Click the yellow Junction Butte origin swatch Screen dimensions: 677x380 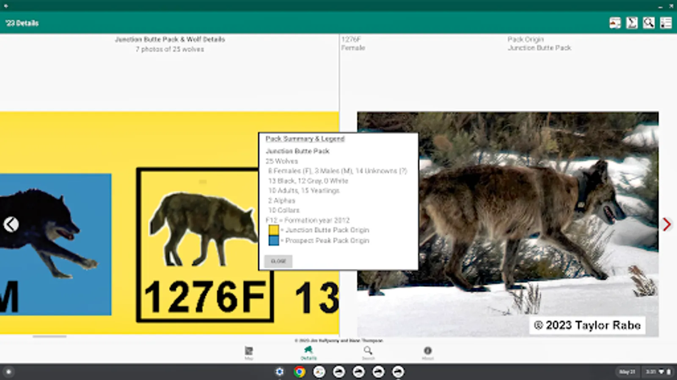click(274, 230)
